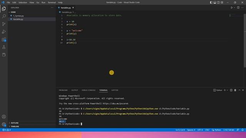Image resolution: width=246 pixels, height=138 pixels.
Task: Open the Run menu
Action: point(43,3)
